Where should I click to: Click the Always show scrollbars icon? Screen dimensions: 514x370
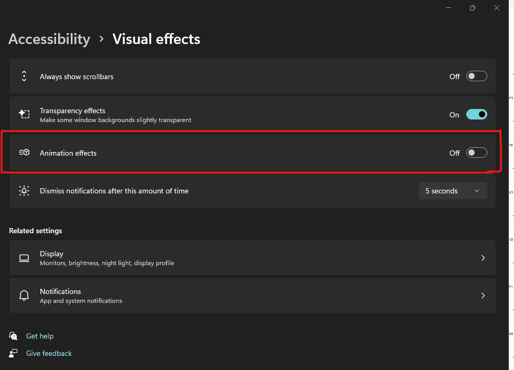[x=24, y=75]
